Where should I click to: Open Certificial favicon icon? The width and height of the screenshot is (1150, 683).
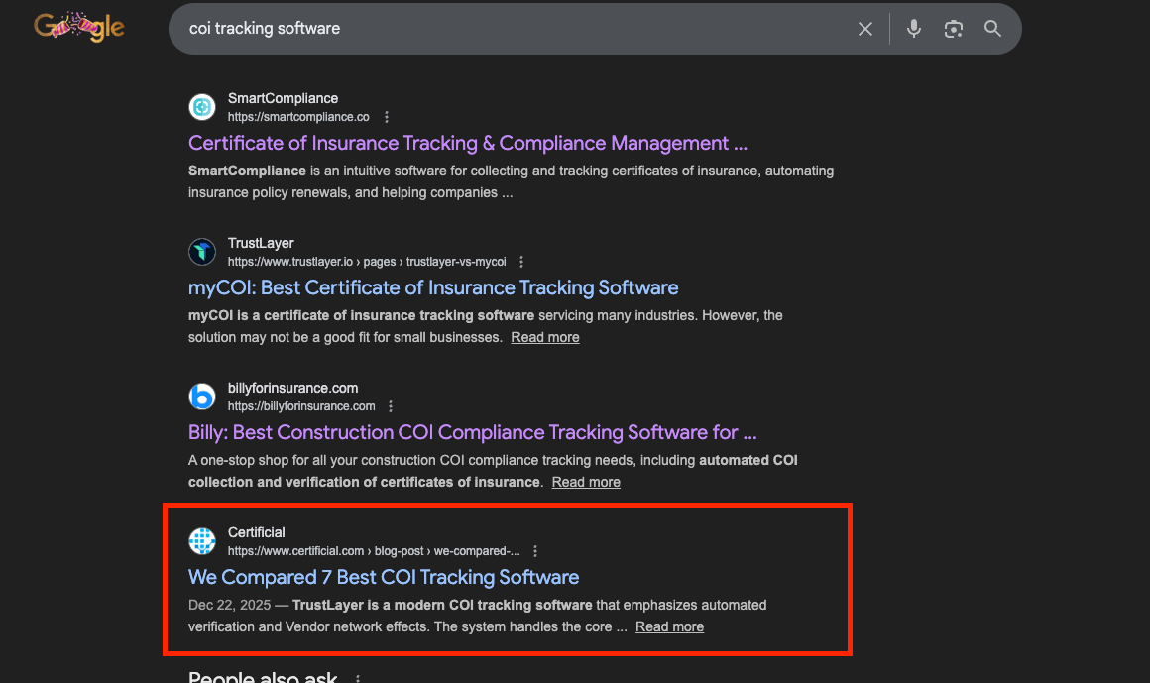[x=202, y=540]
